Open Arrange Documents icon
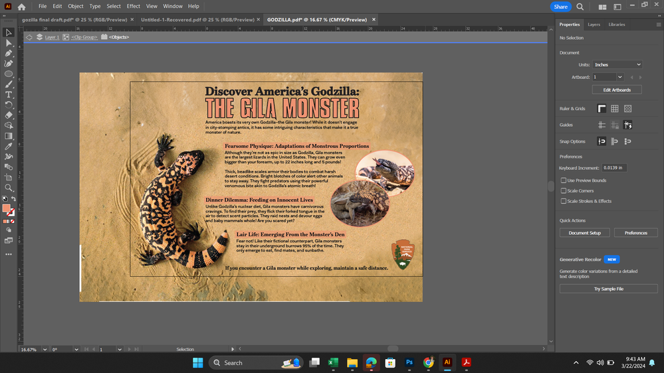664x373 pixels. [x=603, y=7]
